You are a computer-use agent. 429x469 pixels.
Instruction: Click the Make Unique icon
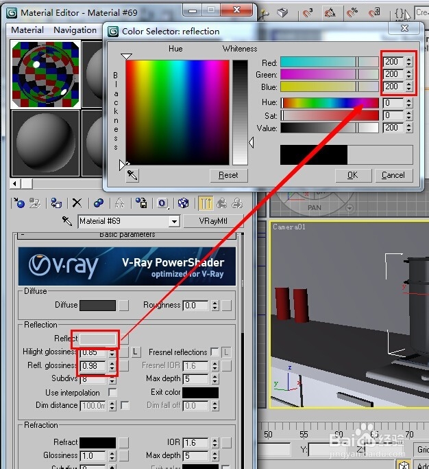(119, 203)
